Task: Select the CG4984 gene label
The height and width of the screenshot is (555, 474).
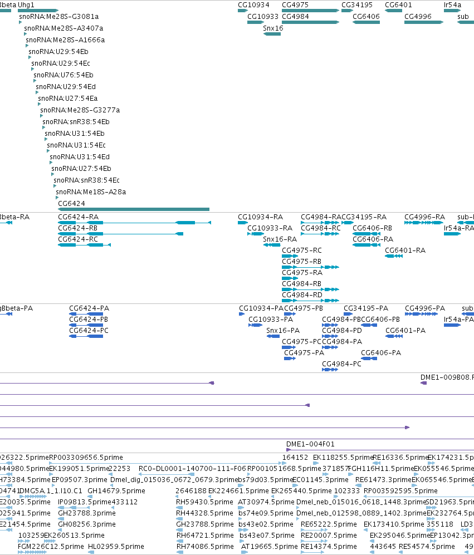Action: point(295,17)
